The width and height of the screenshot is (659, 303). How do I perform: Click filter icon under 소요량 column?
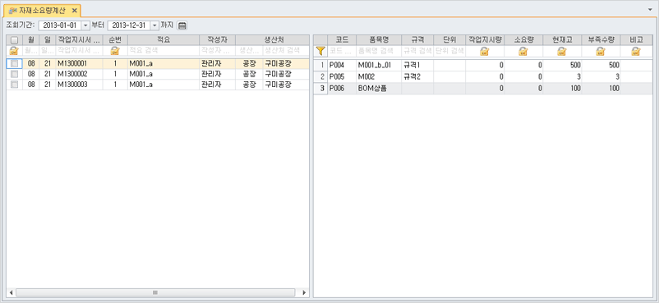coord(523,51)
